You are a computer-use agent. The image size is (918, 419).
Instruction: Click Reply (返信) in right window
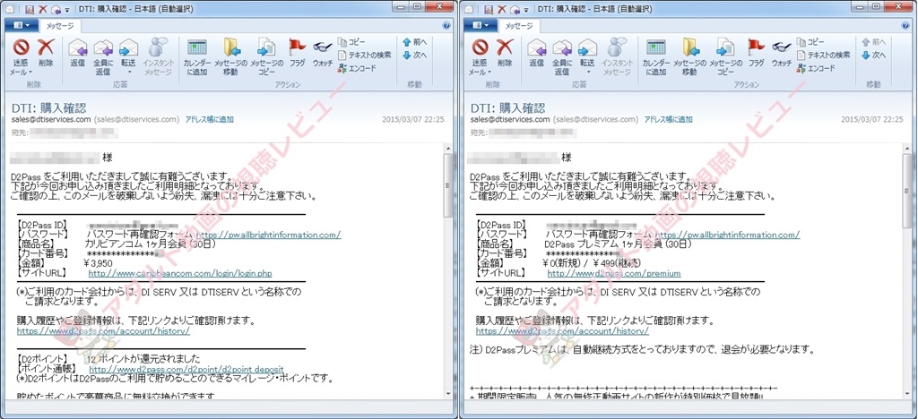[536, 52]
